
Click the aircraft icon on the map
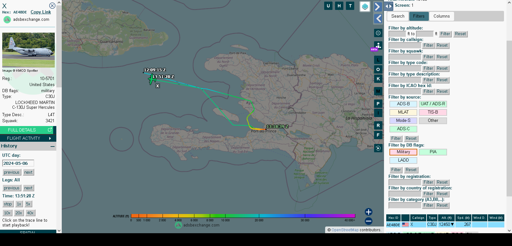coord(152,79)
